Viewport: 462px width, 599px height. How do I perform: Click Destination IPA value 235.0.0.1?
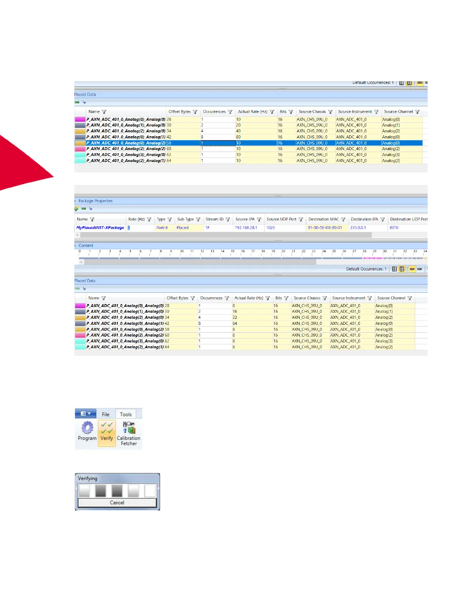point(358,228)
